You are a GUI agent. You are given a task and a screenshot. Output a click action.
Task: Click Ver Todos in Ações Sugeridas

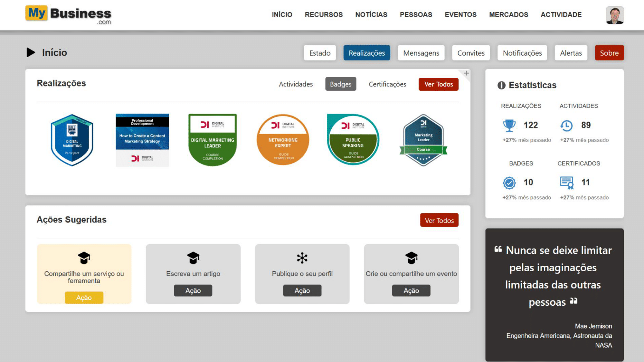(439, 220)
